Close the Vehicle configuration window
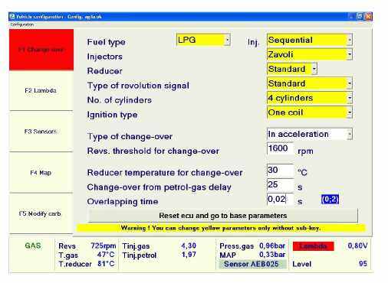Screen dimensions: 388x283 click(x=368, y=17)
